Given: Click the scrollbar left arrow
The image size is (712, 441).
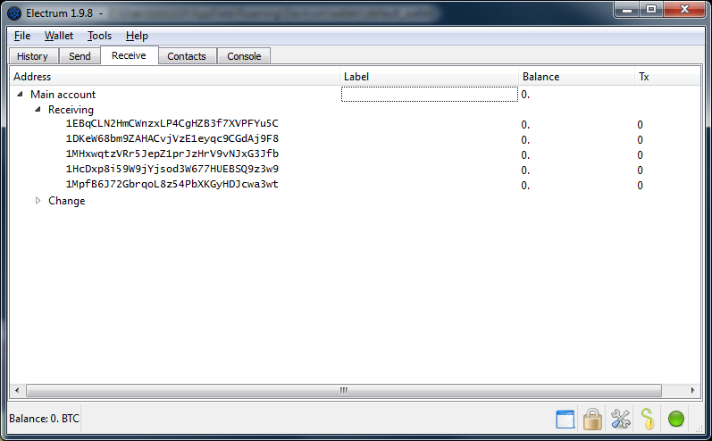Looking at the screenshot, I should pyautogui.click(x=17, y=390).
